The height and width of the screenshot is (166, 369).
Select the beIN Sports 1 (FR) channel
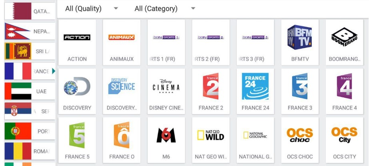tap(166, 42)
